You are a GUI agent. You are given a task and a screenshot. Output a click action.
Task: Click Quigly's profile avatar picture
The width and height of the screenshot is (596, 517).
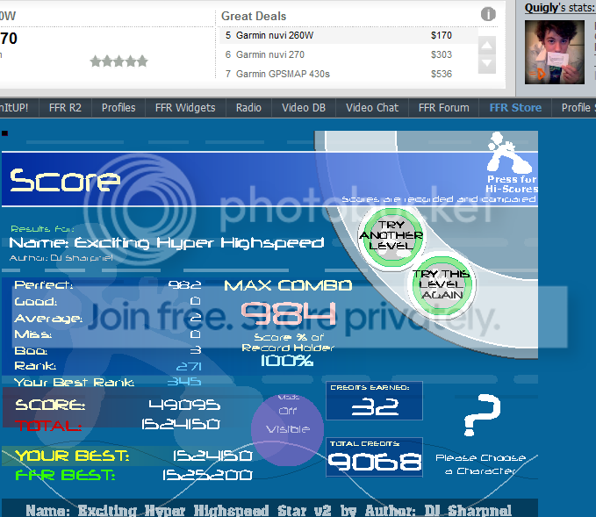[x=554, y=52]
